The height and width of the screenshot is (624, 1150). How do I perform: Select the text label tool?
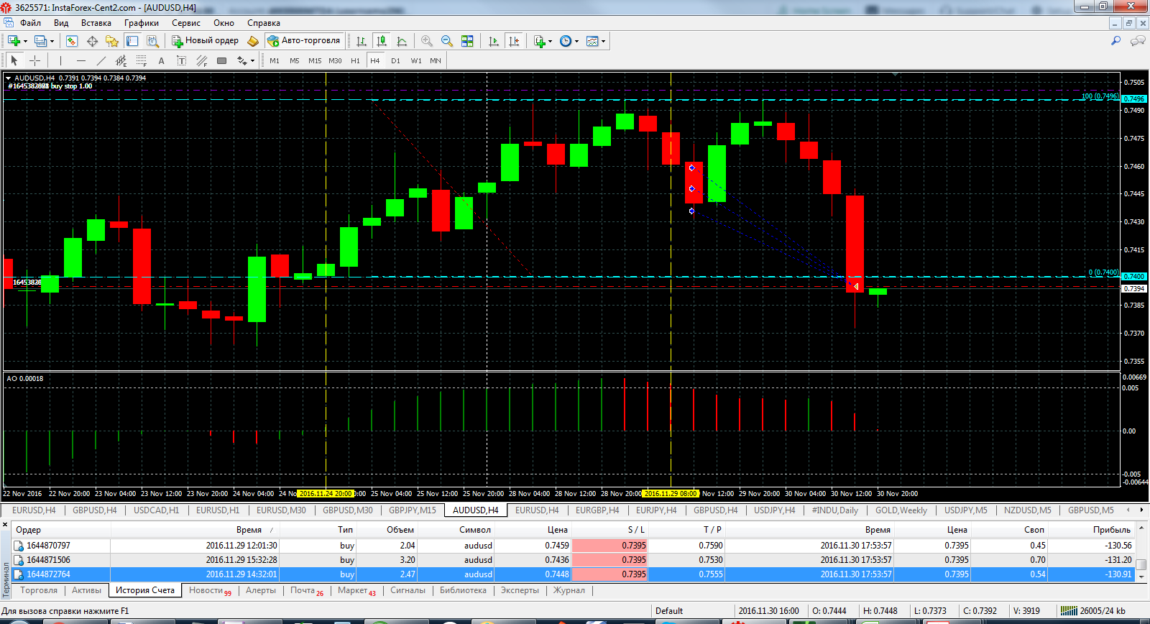click(x=181, y=61)
